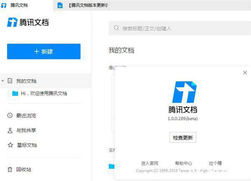
Task: Click the 新建 button to create document
Action: 44,51
